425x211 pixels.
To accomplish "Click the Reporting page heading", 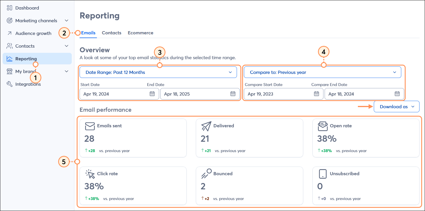I will [100, 16].
